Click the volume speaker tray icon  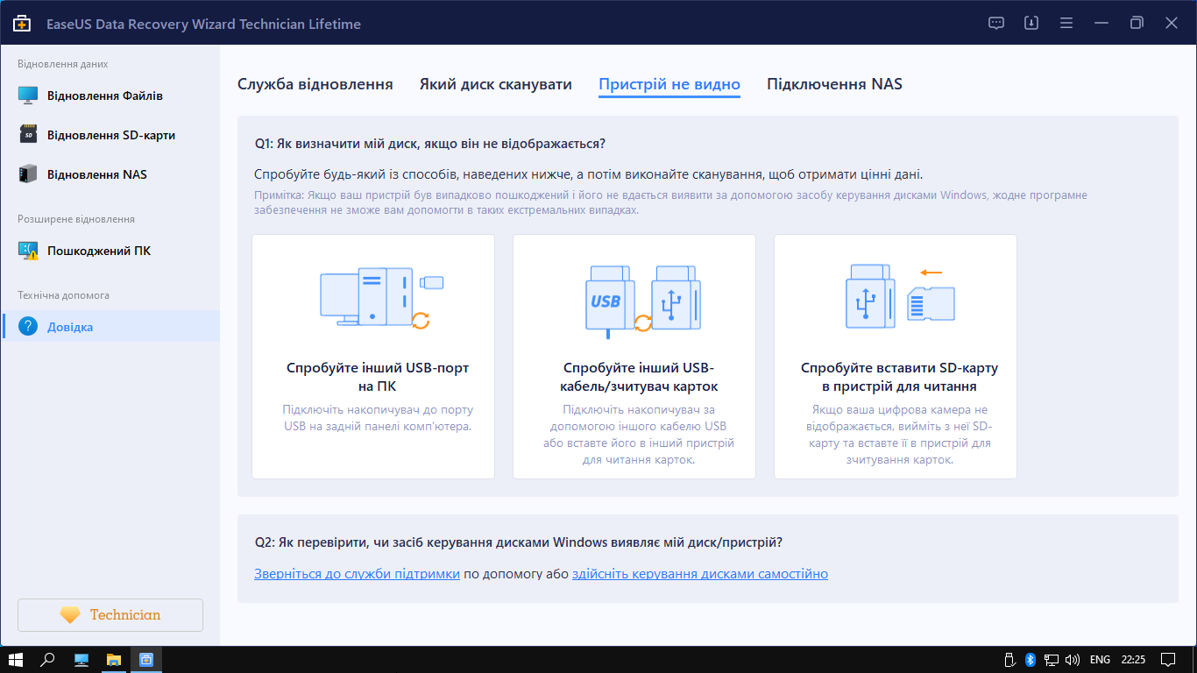[x=1073, y=659]
